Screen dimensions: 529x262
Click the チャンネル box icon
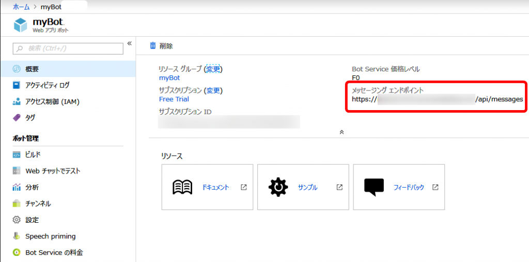tap(17, 203)
